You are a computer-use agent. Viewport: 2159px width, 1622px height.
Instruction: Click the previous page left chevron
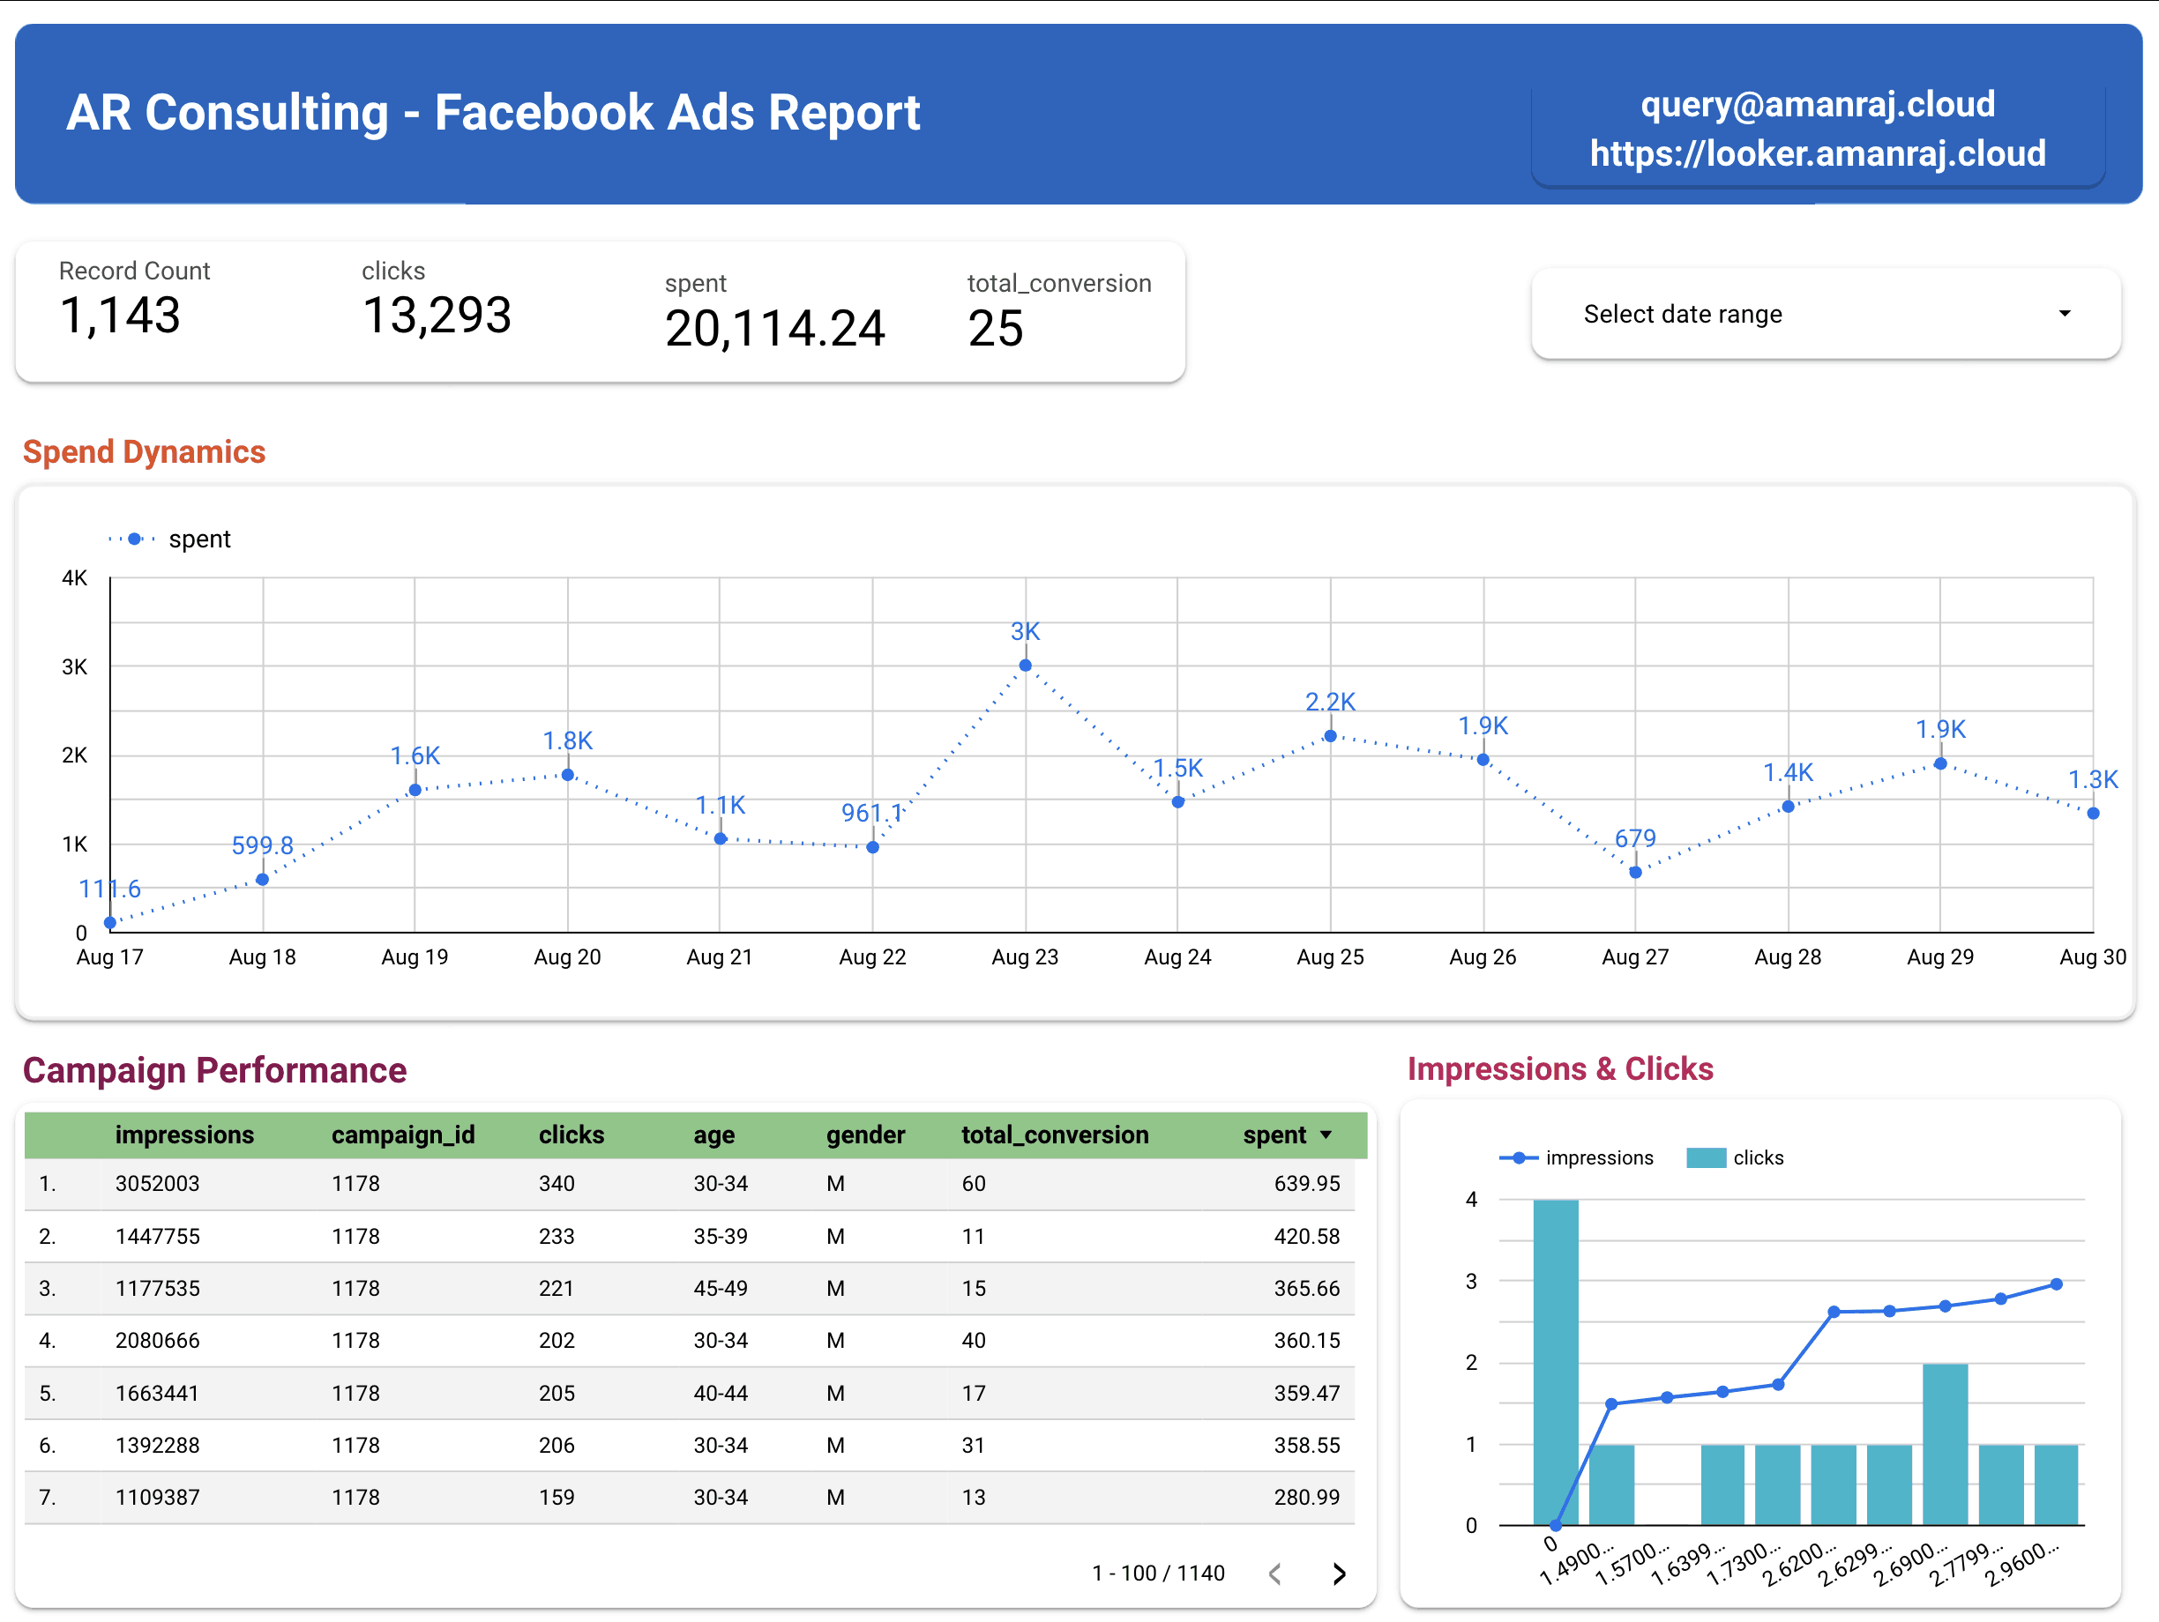pyautogui.click(x=1274, y=1573)
